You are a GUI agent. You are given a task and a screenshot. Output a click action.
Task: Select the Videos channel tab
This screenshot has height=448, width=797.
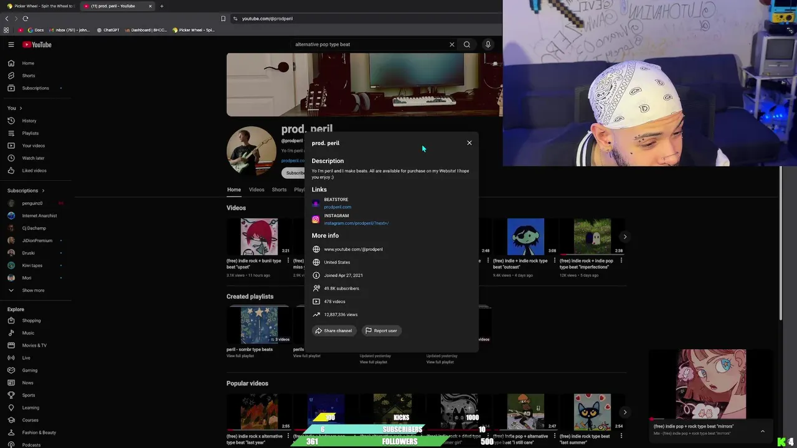click(257, 190)
